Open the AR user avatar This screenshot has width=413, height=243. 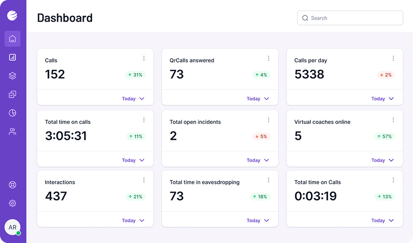12,227
